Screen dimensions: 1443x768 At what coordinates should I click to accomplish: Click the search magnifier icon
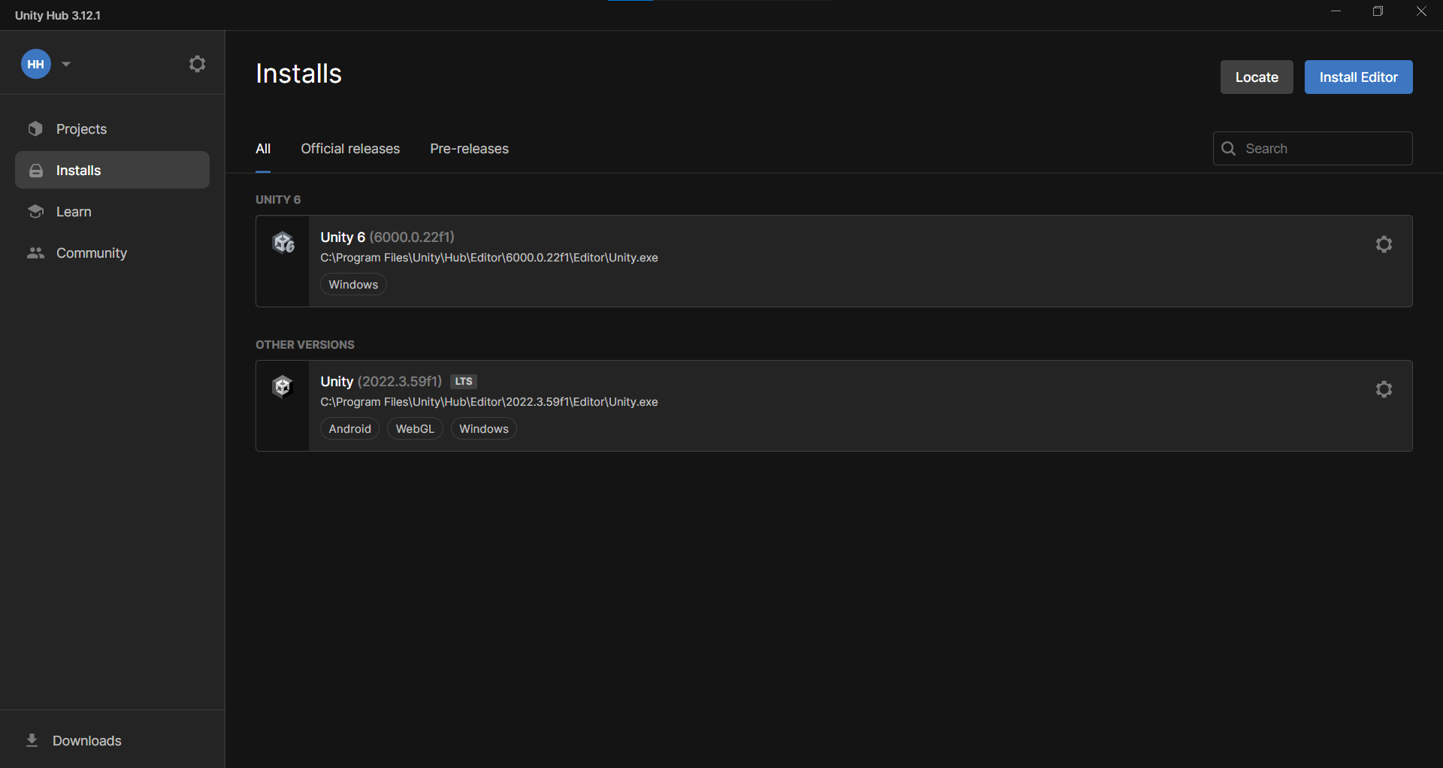[x=1229, y=148]
